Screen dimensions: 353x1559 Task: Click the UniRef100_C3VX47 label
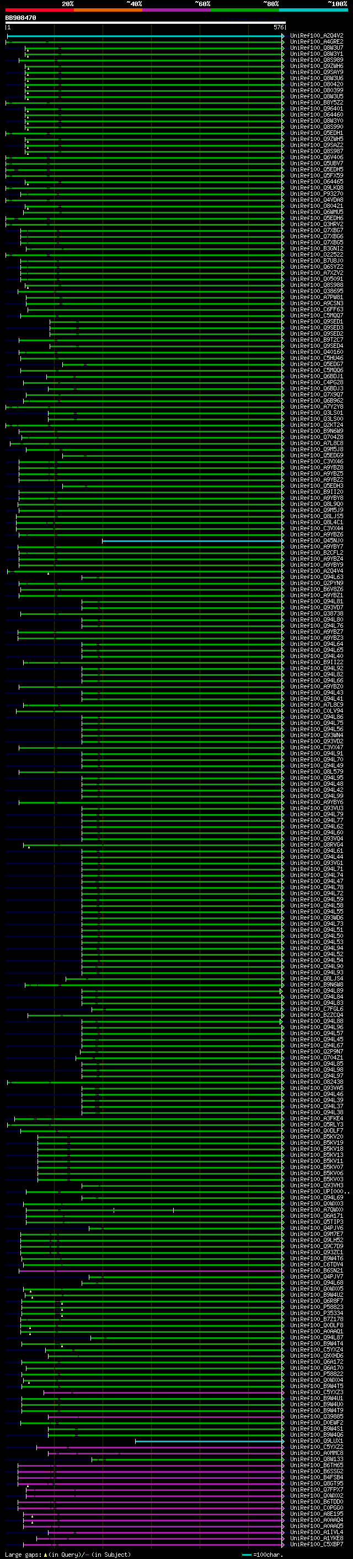click(317, 748)
